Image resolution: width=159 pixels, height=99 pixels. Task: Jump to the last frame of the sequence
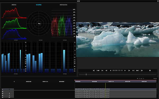pos(138,70)
